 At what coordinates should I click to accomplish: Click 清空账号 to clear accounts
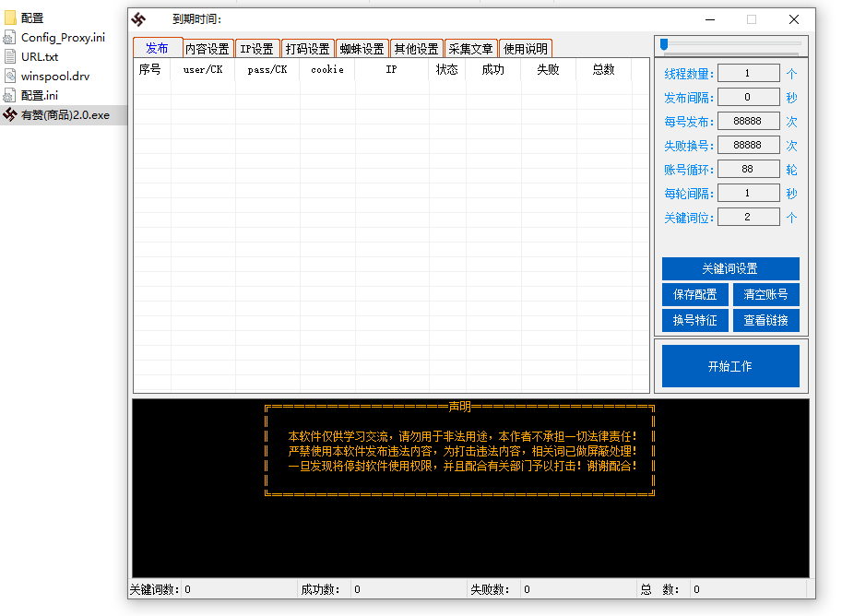coord(766,294)
